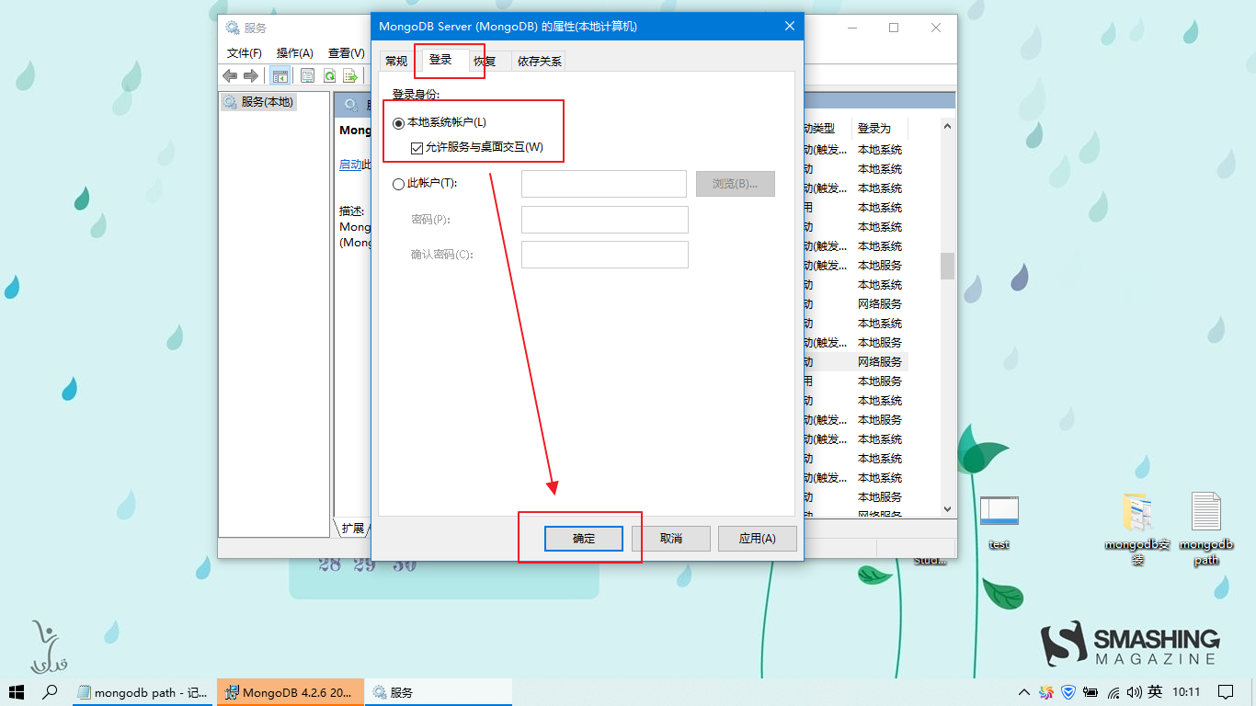1256x706 pixels.
Task: Close the MongoDB properties dialog
Action: 789,27
